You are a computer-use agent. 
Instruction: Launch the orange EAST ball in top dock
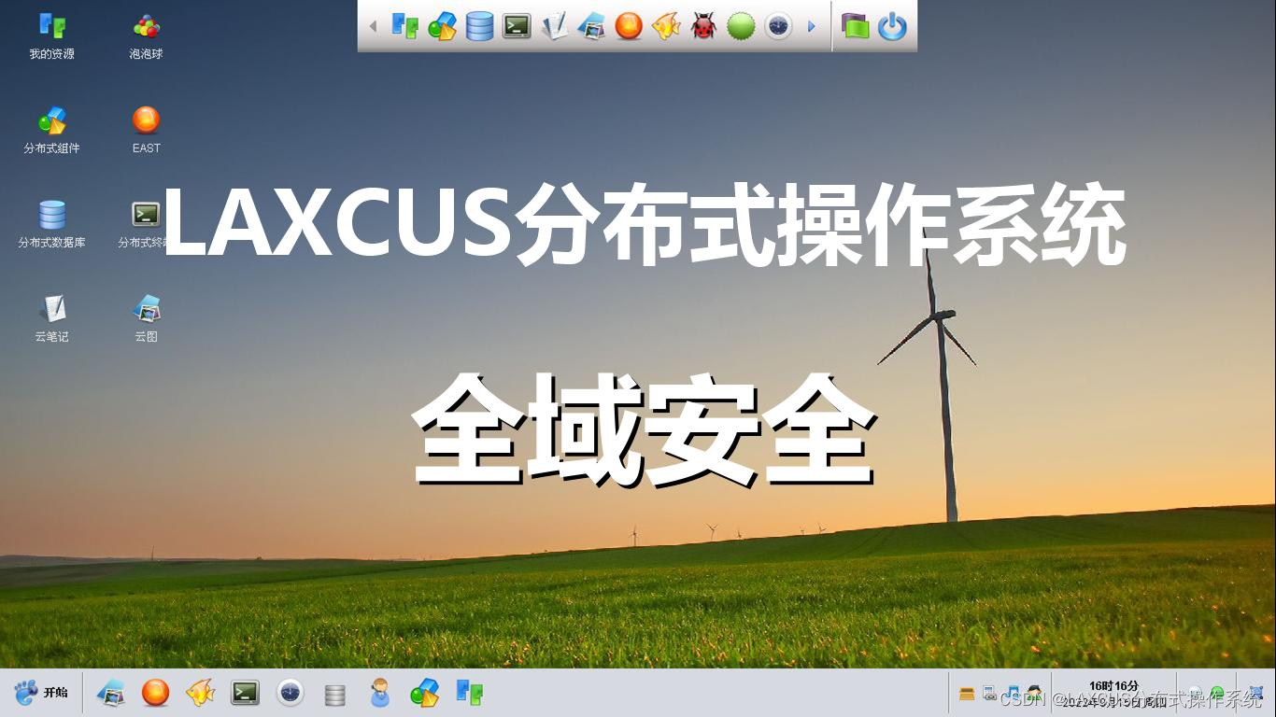click(629, 26)
